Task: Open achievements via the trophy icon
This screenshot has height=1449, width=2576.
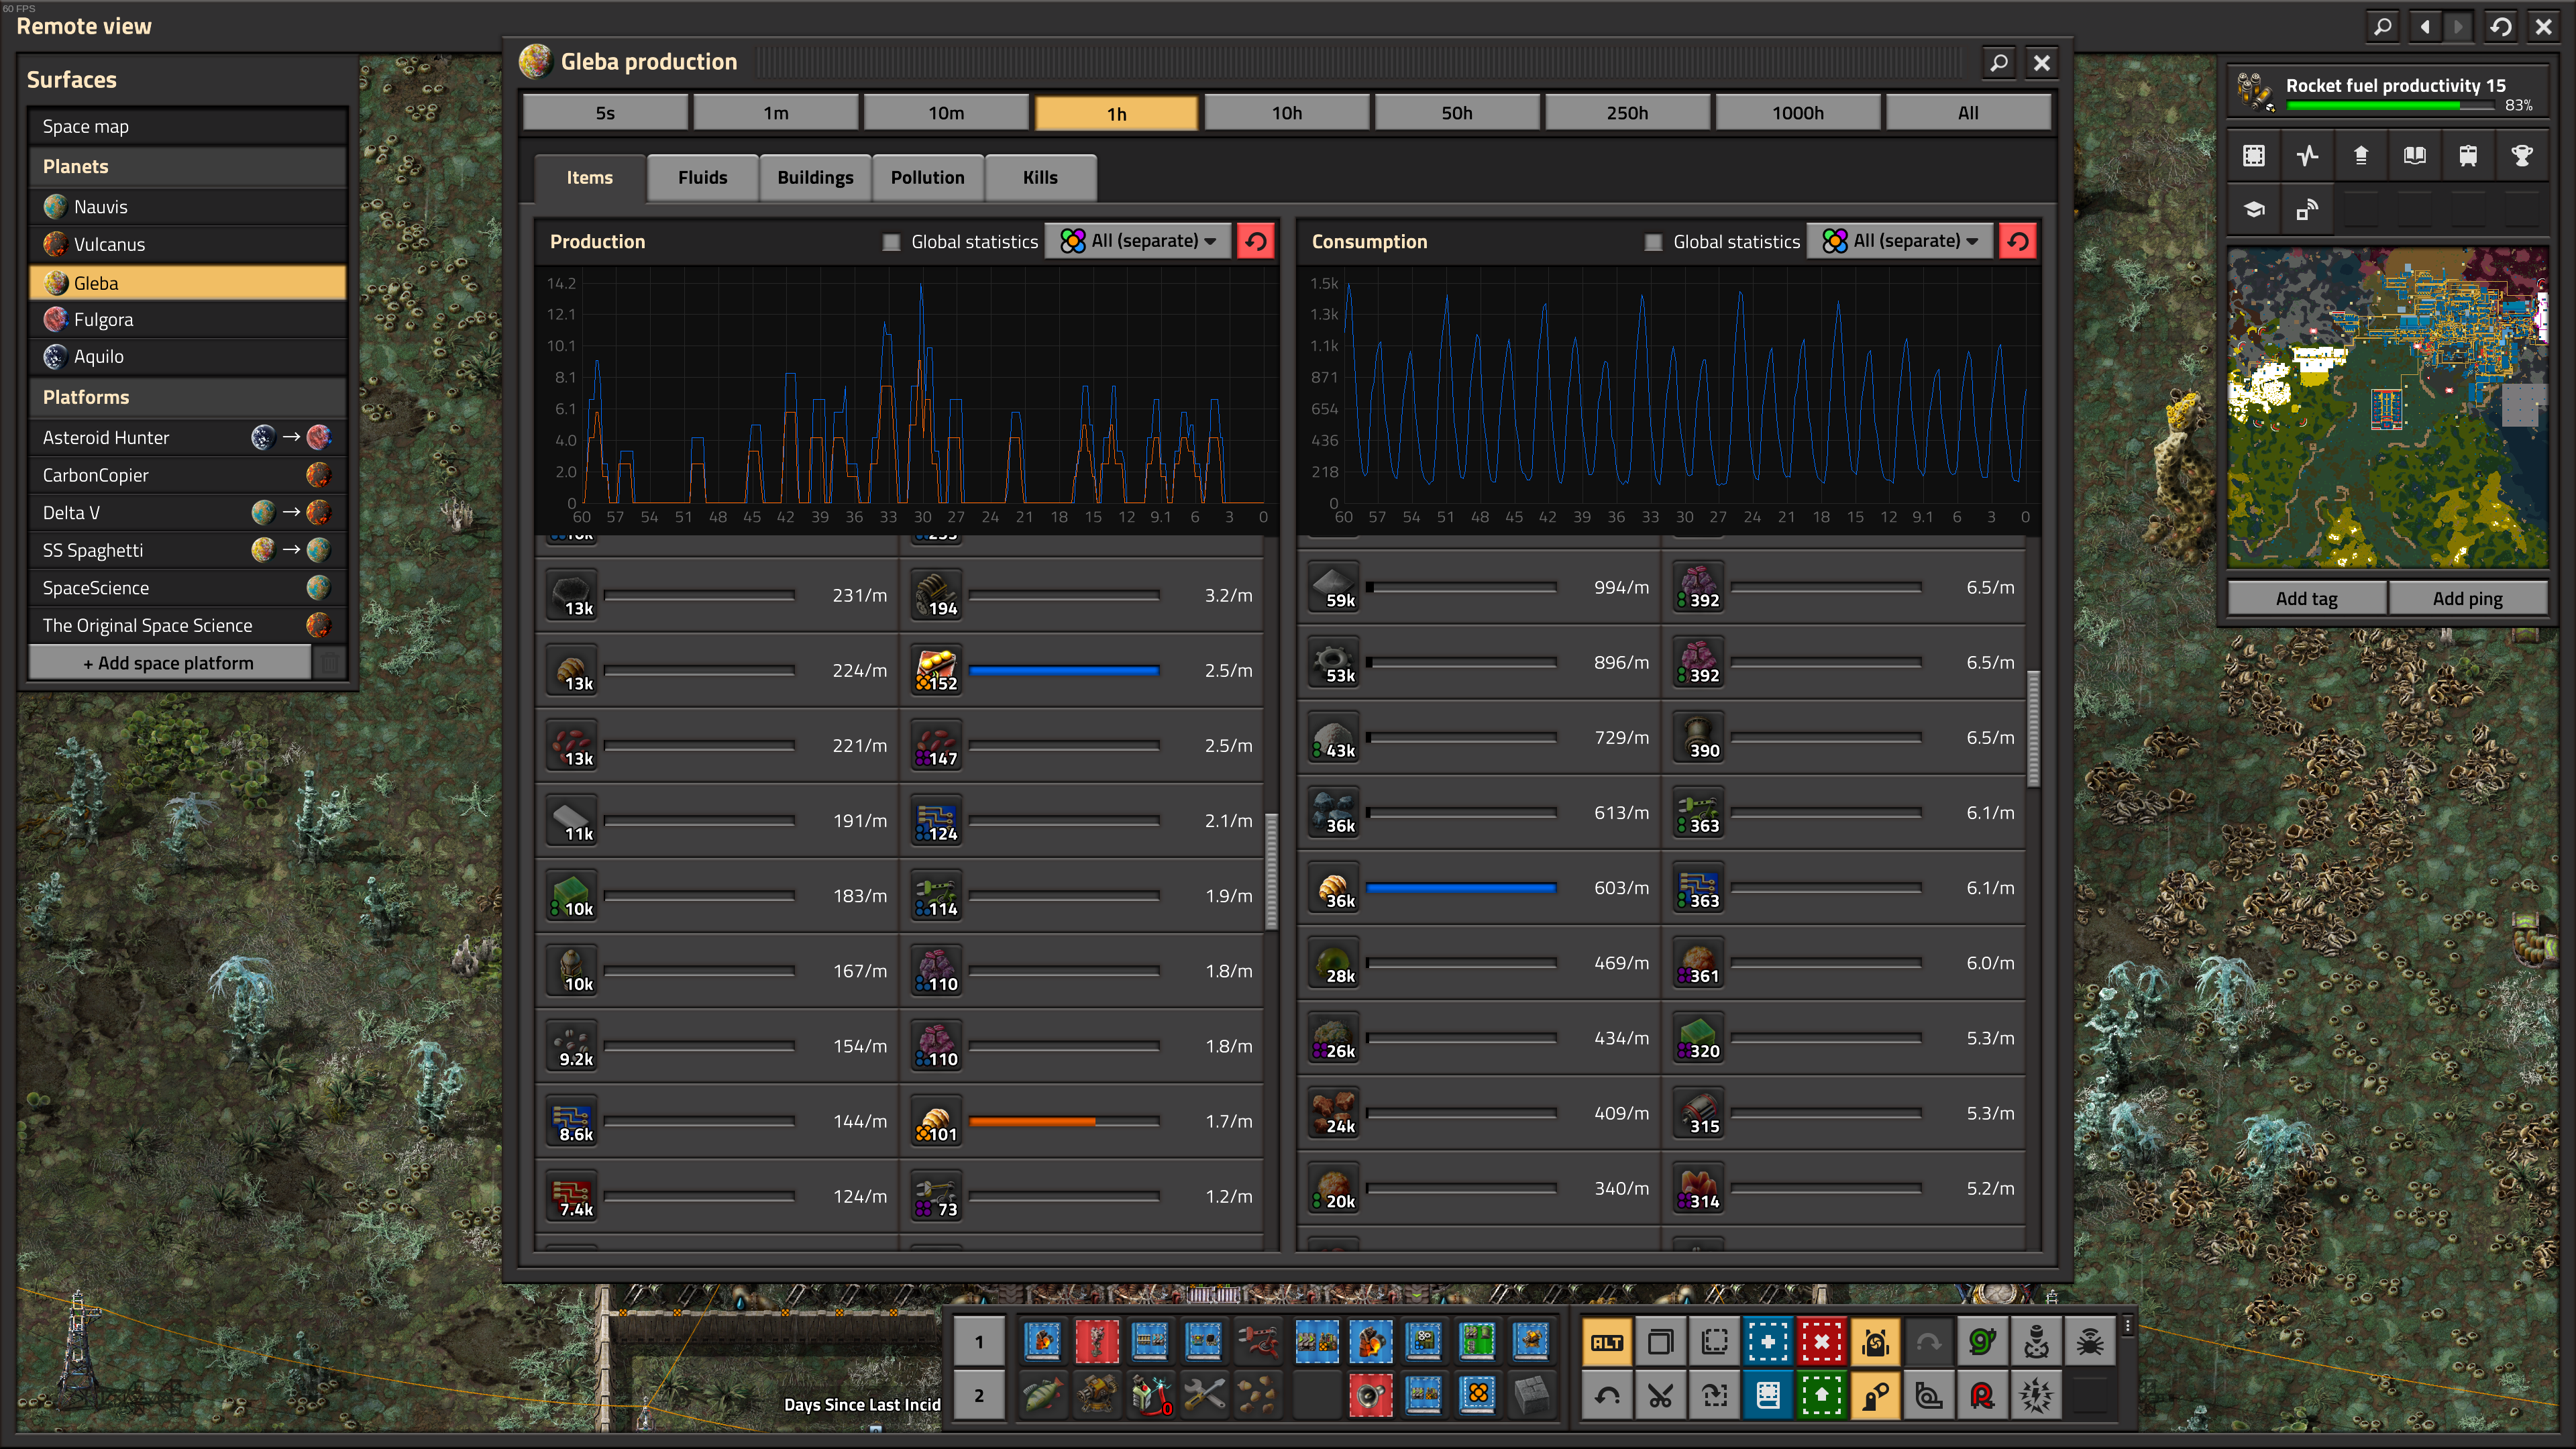Action: click(x=2522, y=155)
